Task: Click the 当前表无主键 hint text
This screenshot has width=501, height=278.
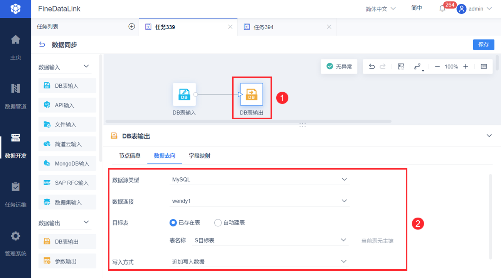Action: [377, 241]
